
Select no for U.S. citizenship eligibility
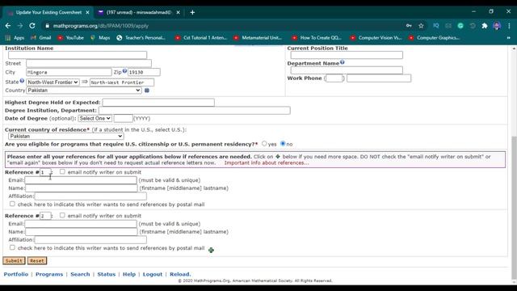[x=283, y=144]
